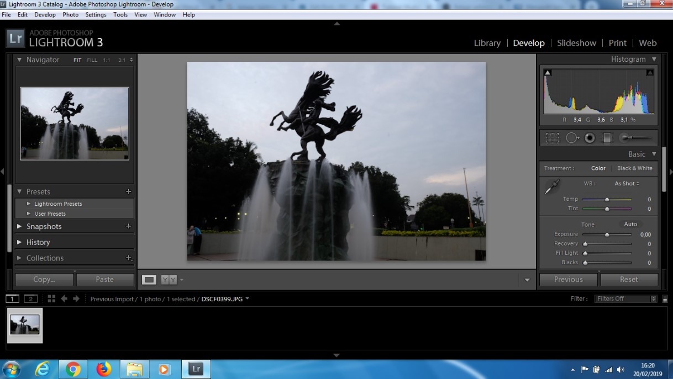
Task: Select the Graduated Filter tool
Action: pos(607,138)
